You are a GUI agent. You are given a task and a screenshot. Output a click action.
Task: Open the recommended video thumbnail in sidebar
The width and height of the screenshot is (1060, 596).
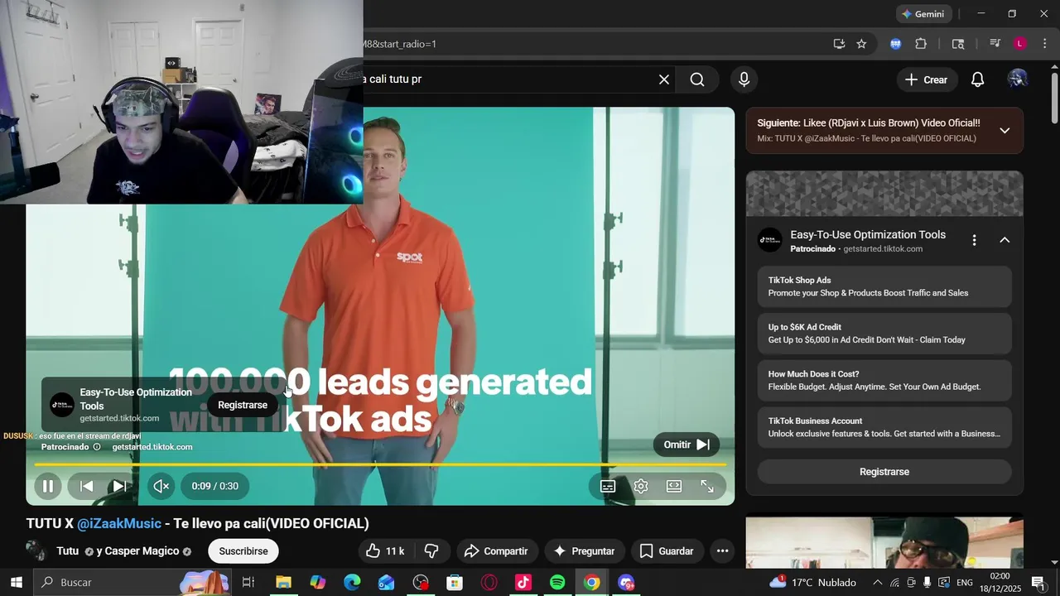[x=884, y=542]
